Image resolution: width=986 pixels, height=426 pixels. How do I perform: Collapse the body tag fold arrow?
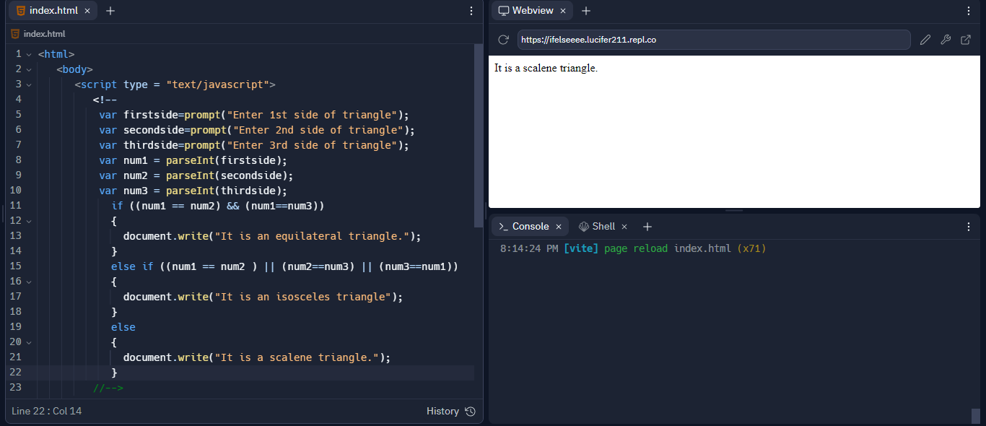29,69
